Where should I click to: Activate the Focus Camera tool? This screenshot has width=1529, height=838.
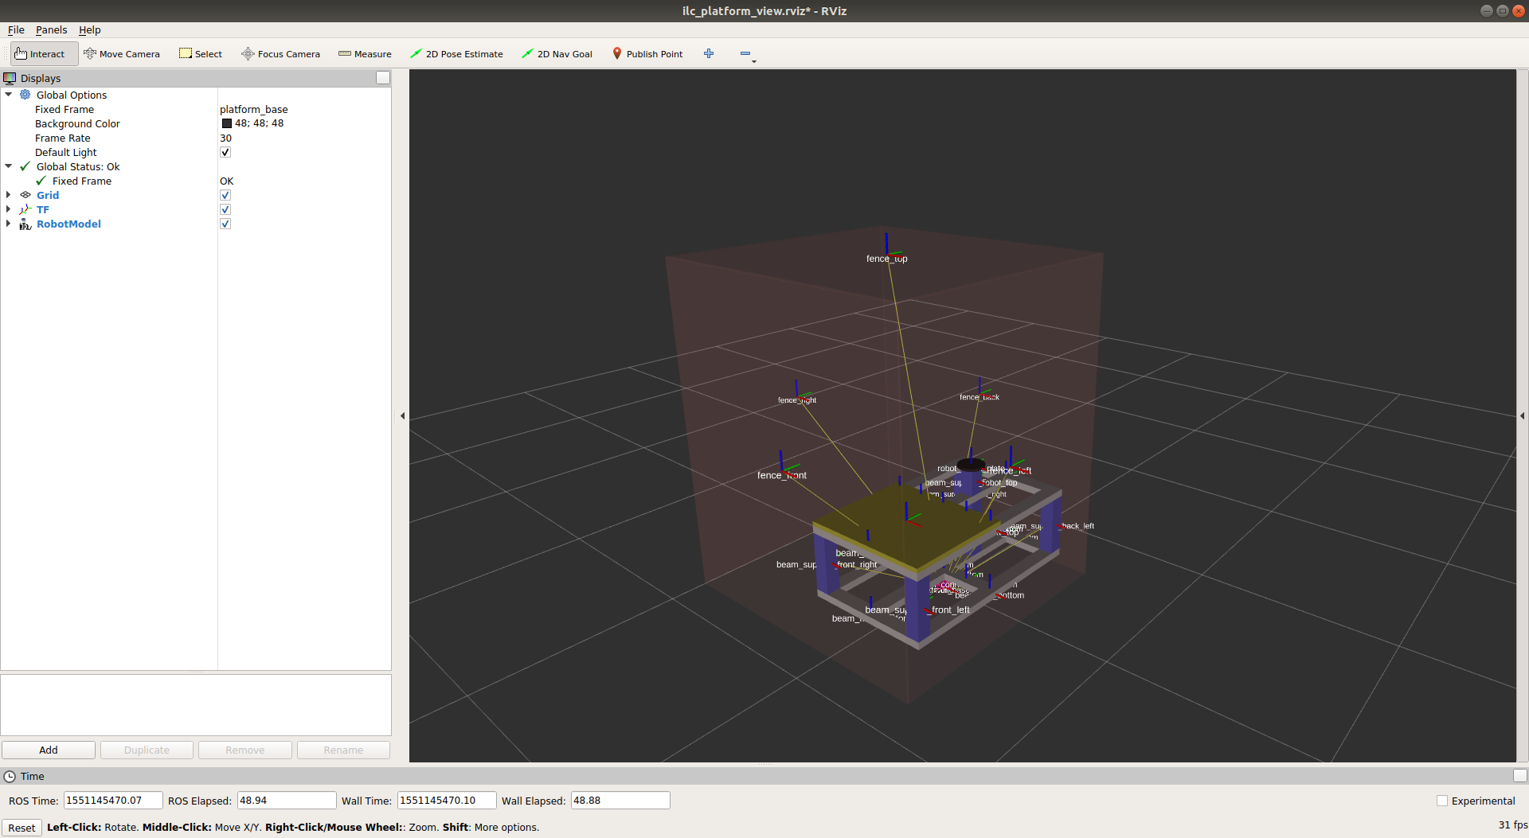coord(281,54)
